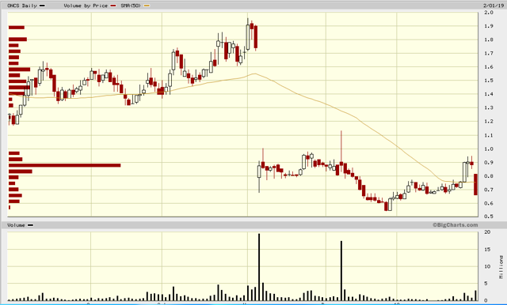Viewport: 507px width, 305px height.
Task: Click the 1.7 price axis label
Action: [489, 53]
